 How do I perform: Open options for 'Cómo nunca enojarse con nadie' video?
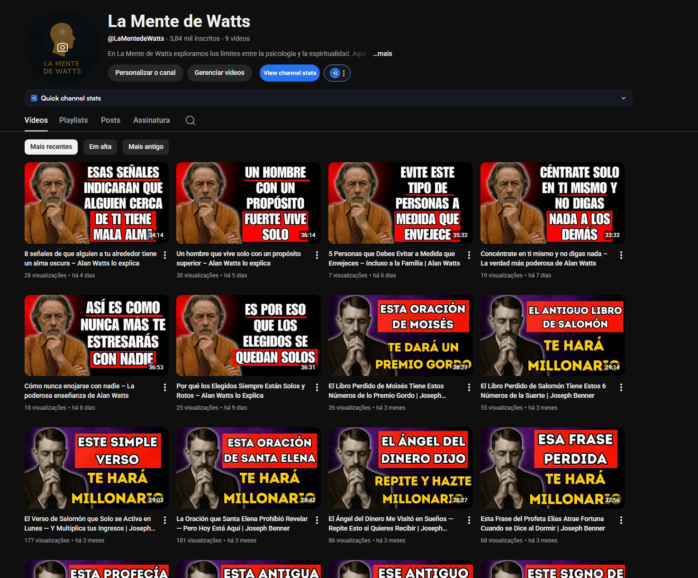[165, 387]
